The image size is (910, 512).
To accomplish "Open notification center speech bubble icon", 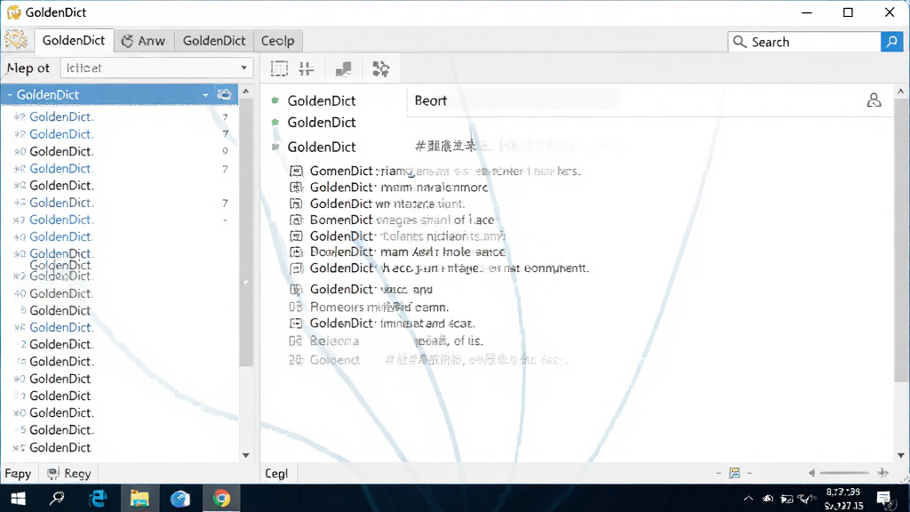I will pos(884,498).
